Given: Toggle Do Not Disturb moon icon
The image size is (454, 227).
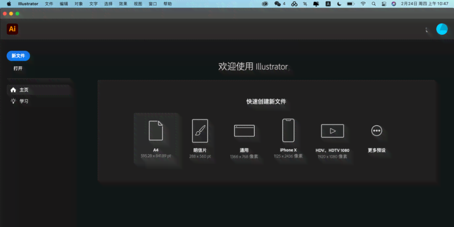Looking at the screenshot, I should 339,4.
